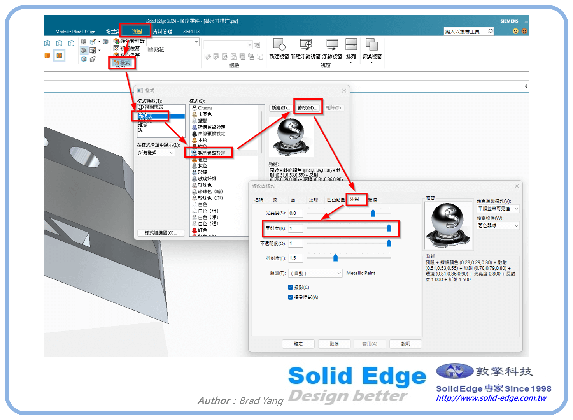Open the 資料管理 ribbon tab
Image resolution: width=573 pixels, height=420 pixels.
(x=162, y=32)
